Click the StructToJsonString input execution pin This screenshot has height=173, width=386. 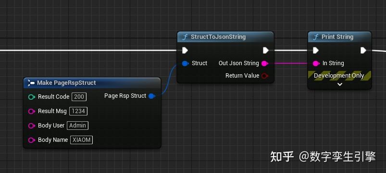point(185,50)
